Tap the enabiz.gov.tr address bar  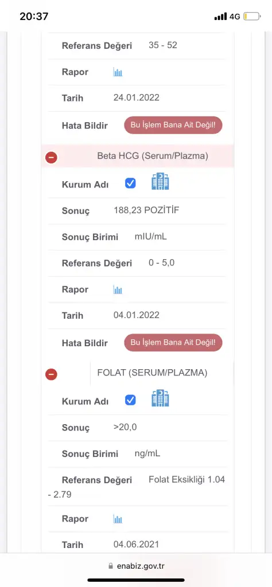tap(136, 566)
